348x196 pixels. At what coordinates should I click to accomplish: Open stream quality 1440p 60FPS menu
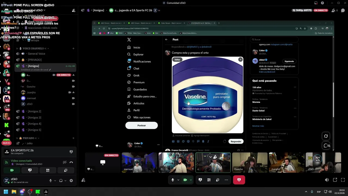pos(302,10)
